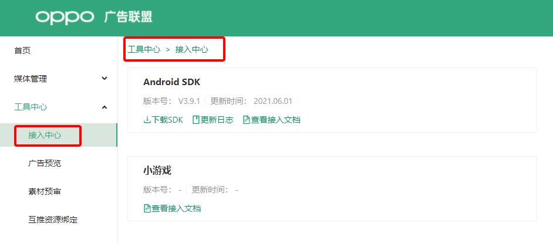The width and height of the screenshot is (553, 243).
Task: Click the OPPO logo in the header
Action: point(65,17)
